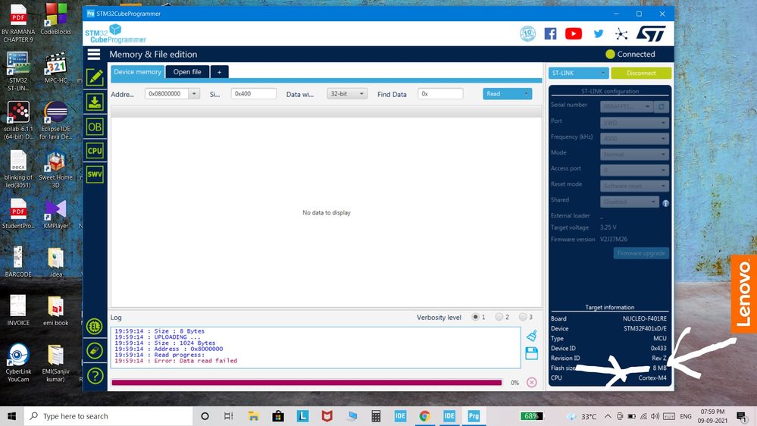Add a new tab with the plus
Viewport: 757px width, 426px height.
point(219,71)
